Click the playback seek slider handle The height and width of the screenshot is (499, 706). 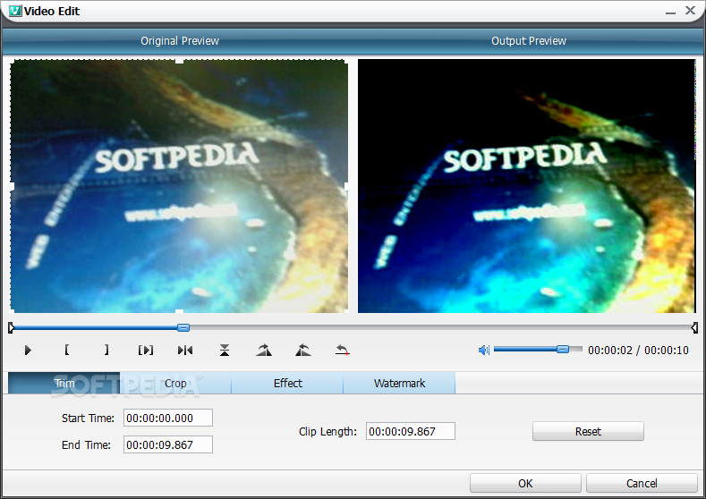point(183,327)
